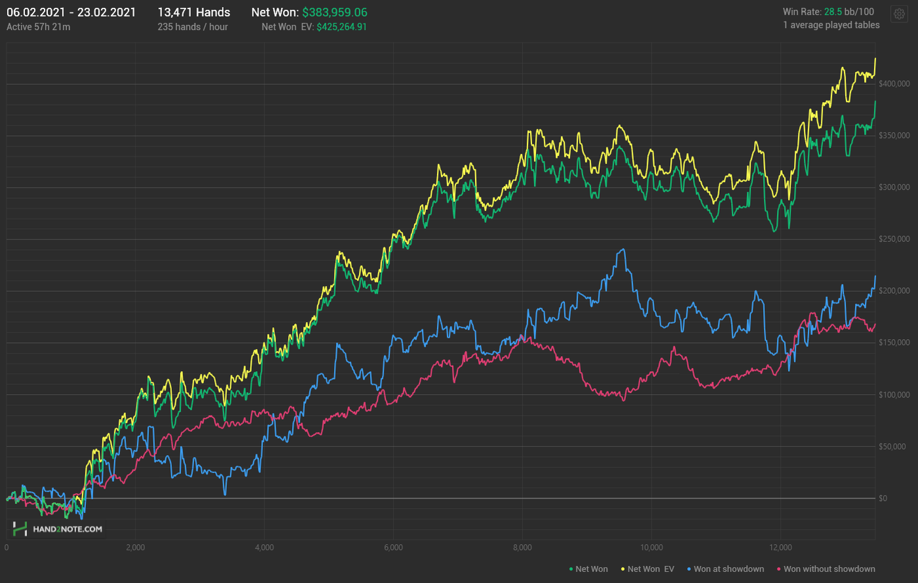
Task: Click the yellow Net Won EV legend dot
Action: (623, 569)
